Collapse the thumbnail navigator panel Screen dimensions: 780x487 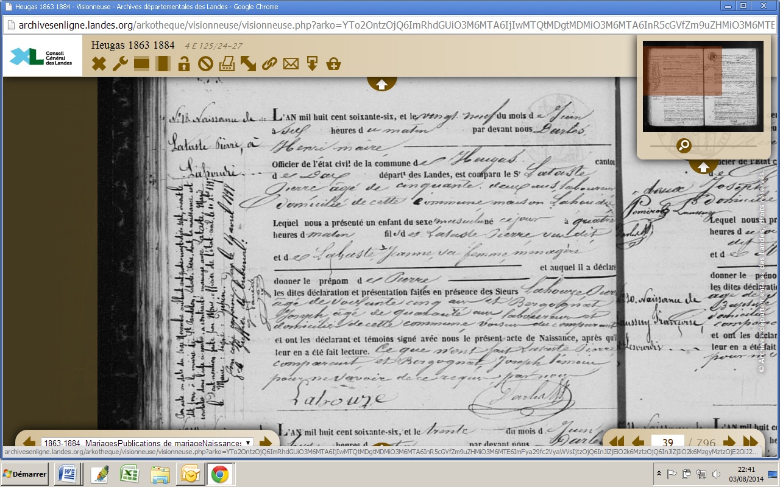click(x=703, y=167)
